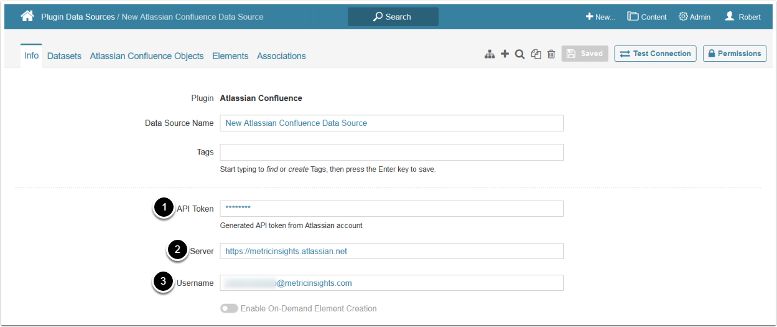Focus the API Token field

(391, 209)
